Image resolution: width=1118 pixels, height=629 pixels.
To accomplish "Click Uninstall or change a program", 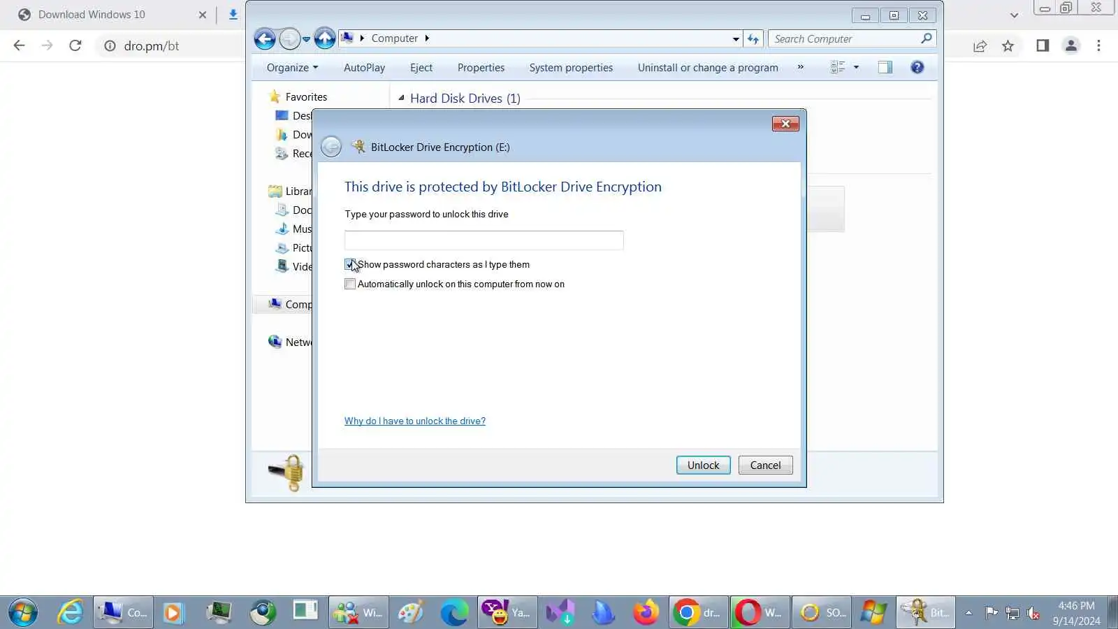I will (708, 67).
